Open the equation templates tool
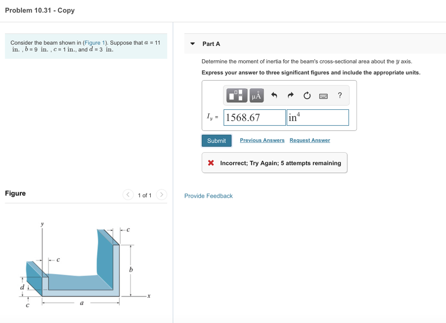 237,95
